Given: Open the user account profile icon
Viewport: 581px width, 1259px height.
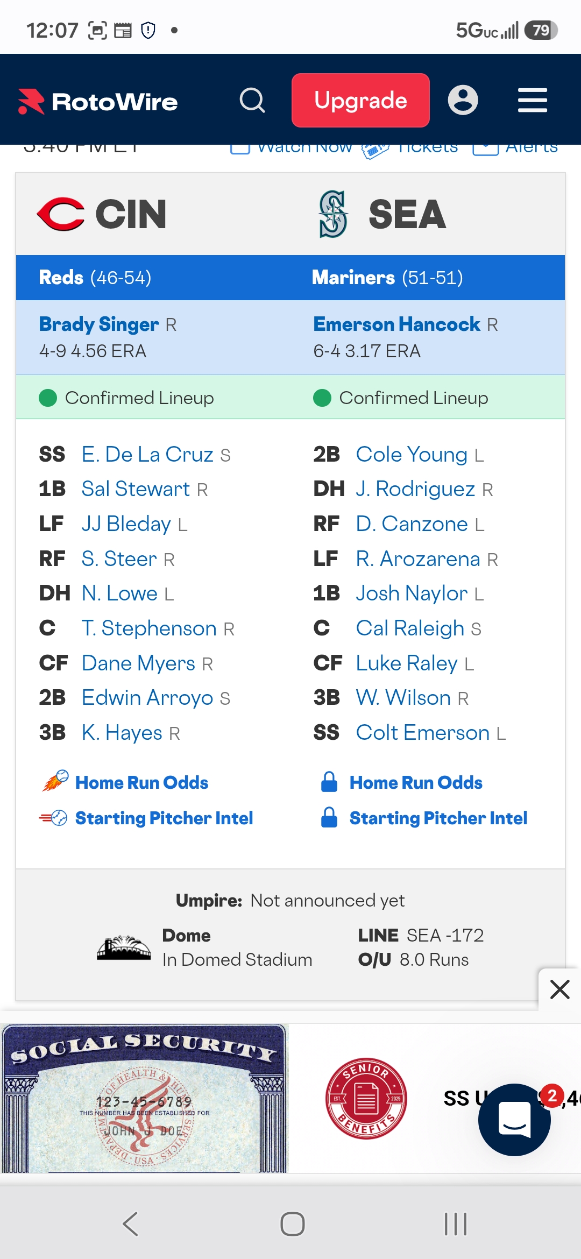Looking at the screenshot, I should click(x=463, y=100).
